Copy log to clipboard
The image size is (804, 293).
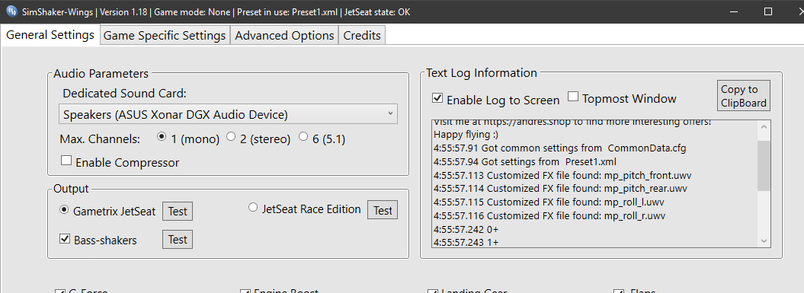744,95
